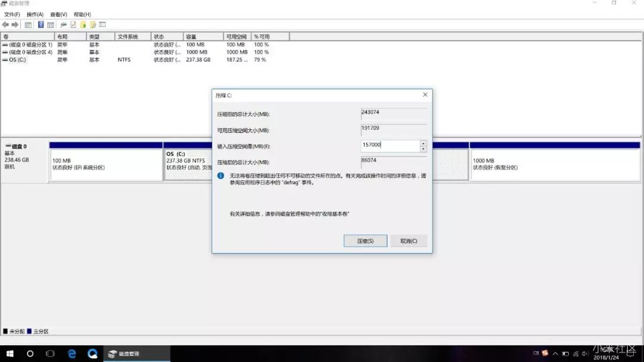Click the key-shaped connect toolbar icon
This screenshot has height=362, width=644.
tap(63, 24)
